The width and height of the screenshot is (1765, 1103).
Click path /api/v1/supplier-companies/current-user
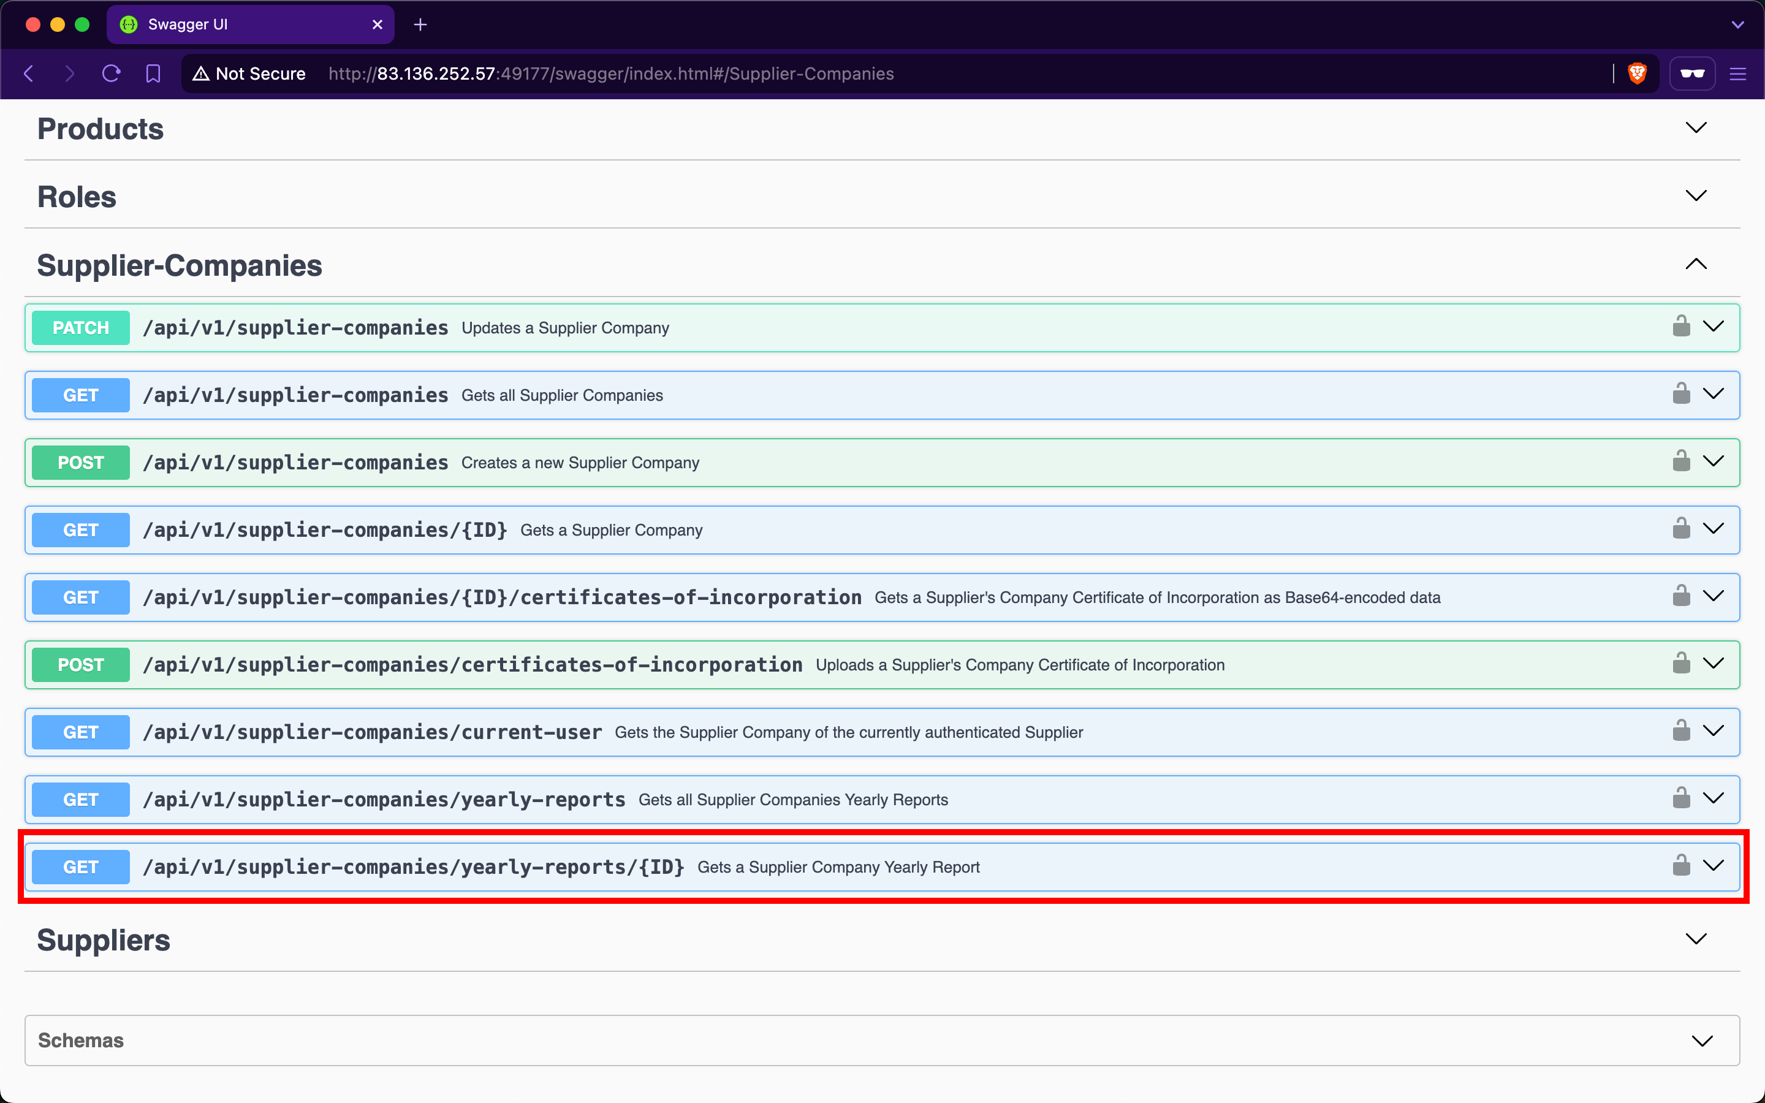pos(373,732)
